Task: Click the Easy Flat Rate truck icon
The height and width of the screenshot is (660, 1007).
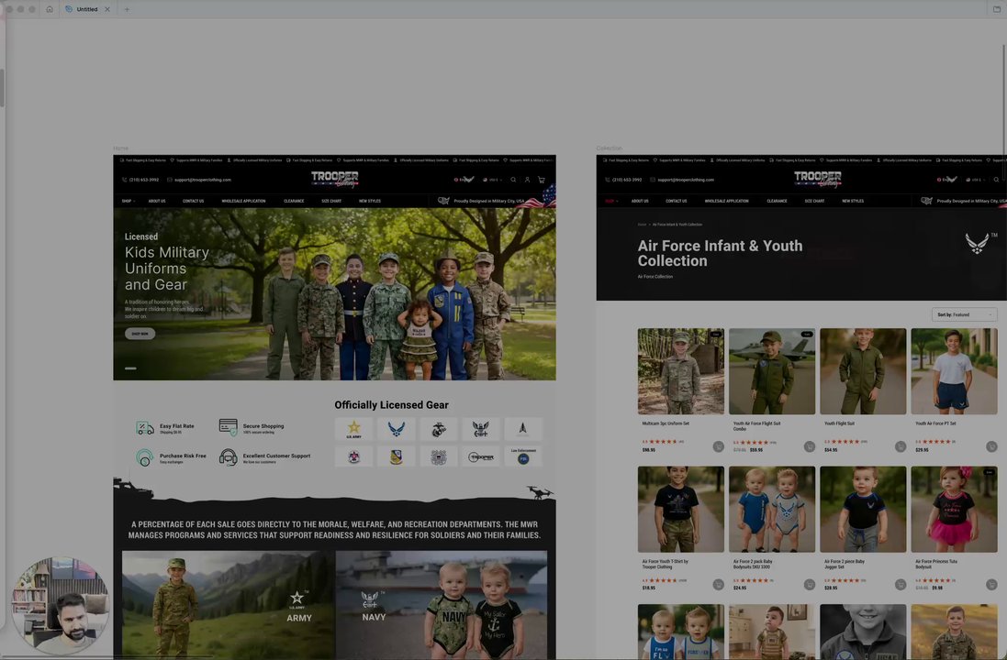Action: [x=145, y=428]
